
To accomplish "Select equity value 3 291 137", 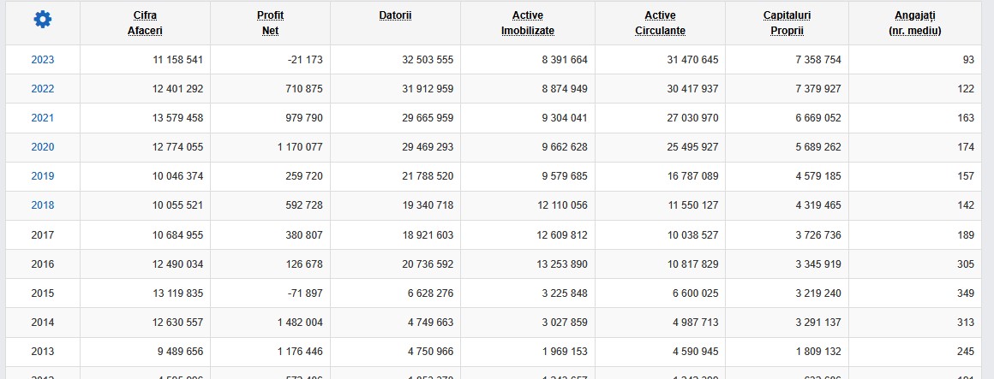I will pyautogui.click(x=818, y=322).
